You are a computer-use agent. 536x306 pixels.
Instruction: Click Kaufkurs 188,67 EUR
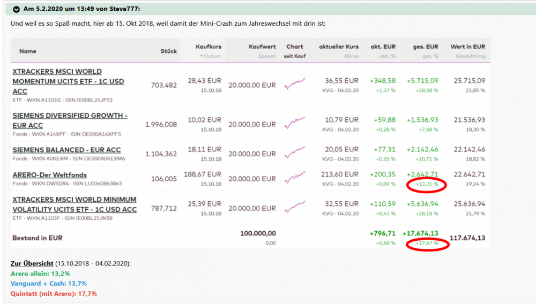point(203,174)
